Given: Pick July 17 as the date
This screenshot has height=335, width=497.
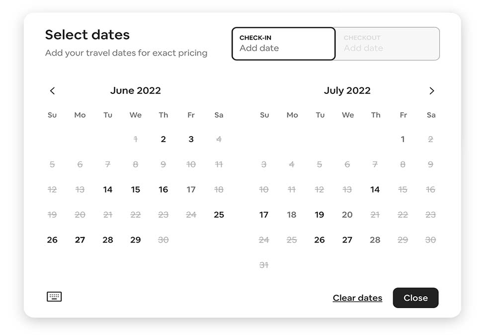Looking at the screenshot, I should click(x=264, y=215).
